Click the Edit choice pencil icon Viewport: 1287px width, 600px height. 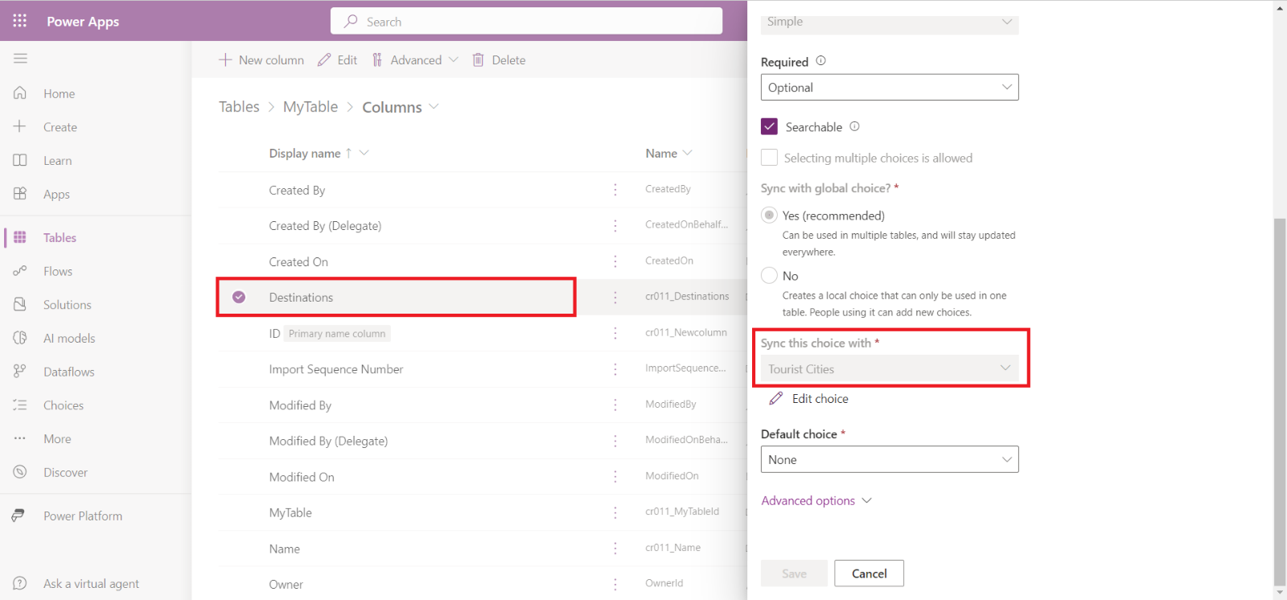(x=776, y=399)
